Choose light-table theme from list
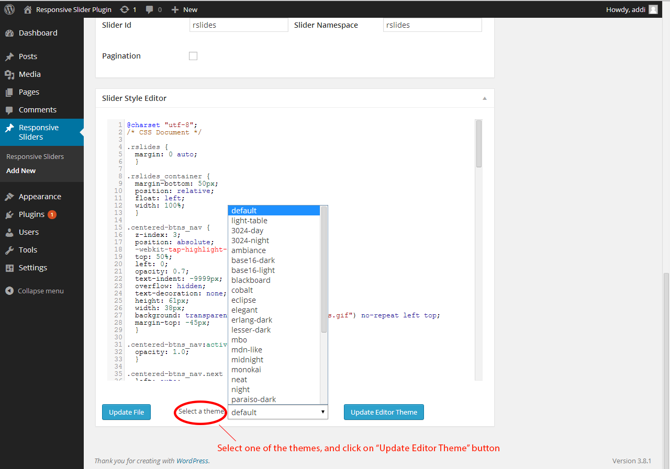670x469 pixels. coord(274,221)
